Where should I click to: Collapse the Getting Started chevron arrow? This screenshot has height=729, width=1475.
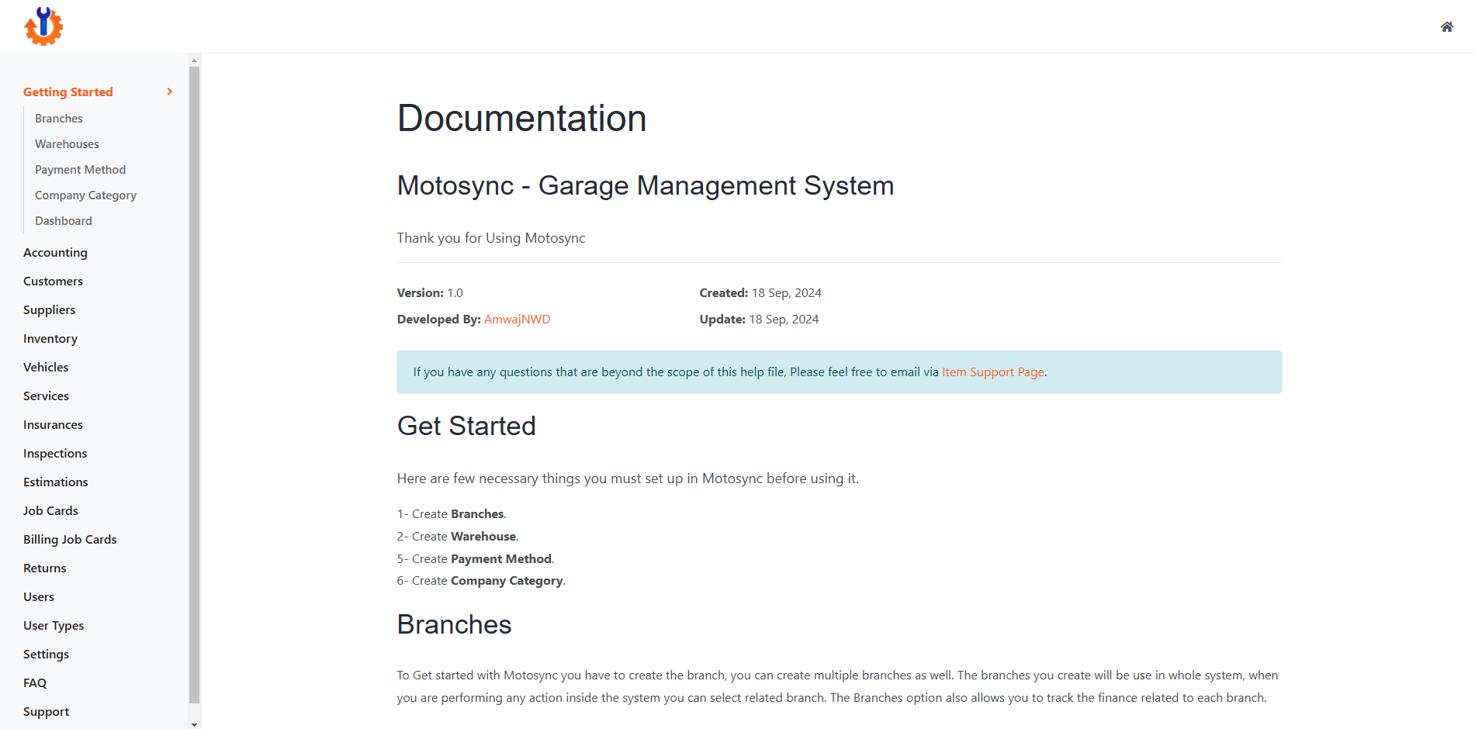[x=170, y=92]
